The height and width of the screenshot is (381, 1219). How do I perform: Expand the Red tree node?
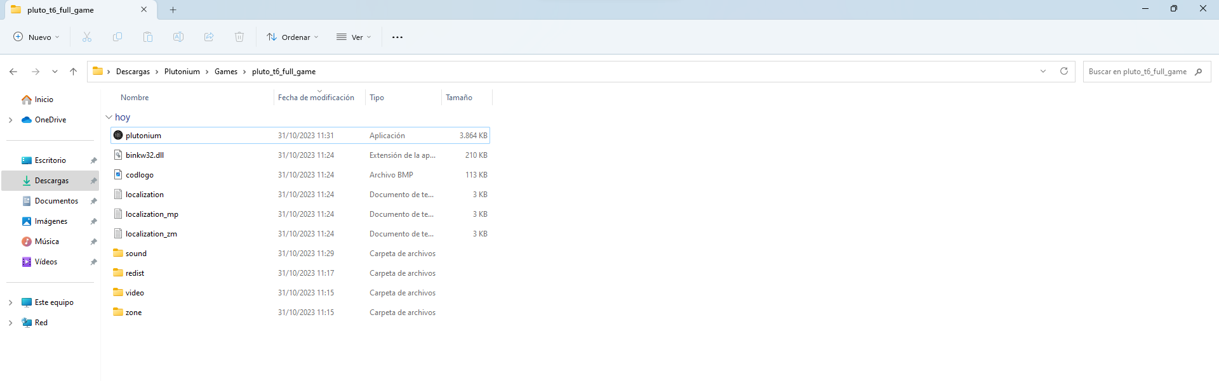click(10, 323)
